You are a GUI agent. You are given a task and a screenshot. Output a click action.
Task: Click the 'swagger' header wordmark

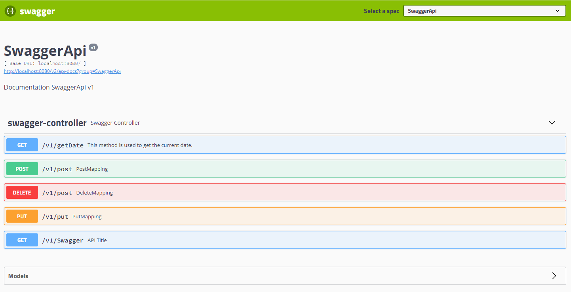click(x=37, y=11)
